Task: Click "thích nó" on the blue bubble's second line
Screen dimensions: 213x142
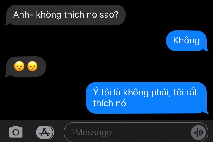Action: [110, 103]
